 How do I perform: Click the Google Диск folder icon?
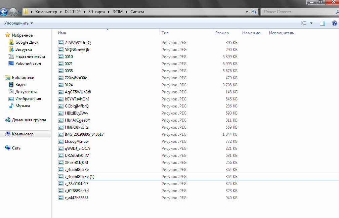pyautogui.click(x=11, y=42)
